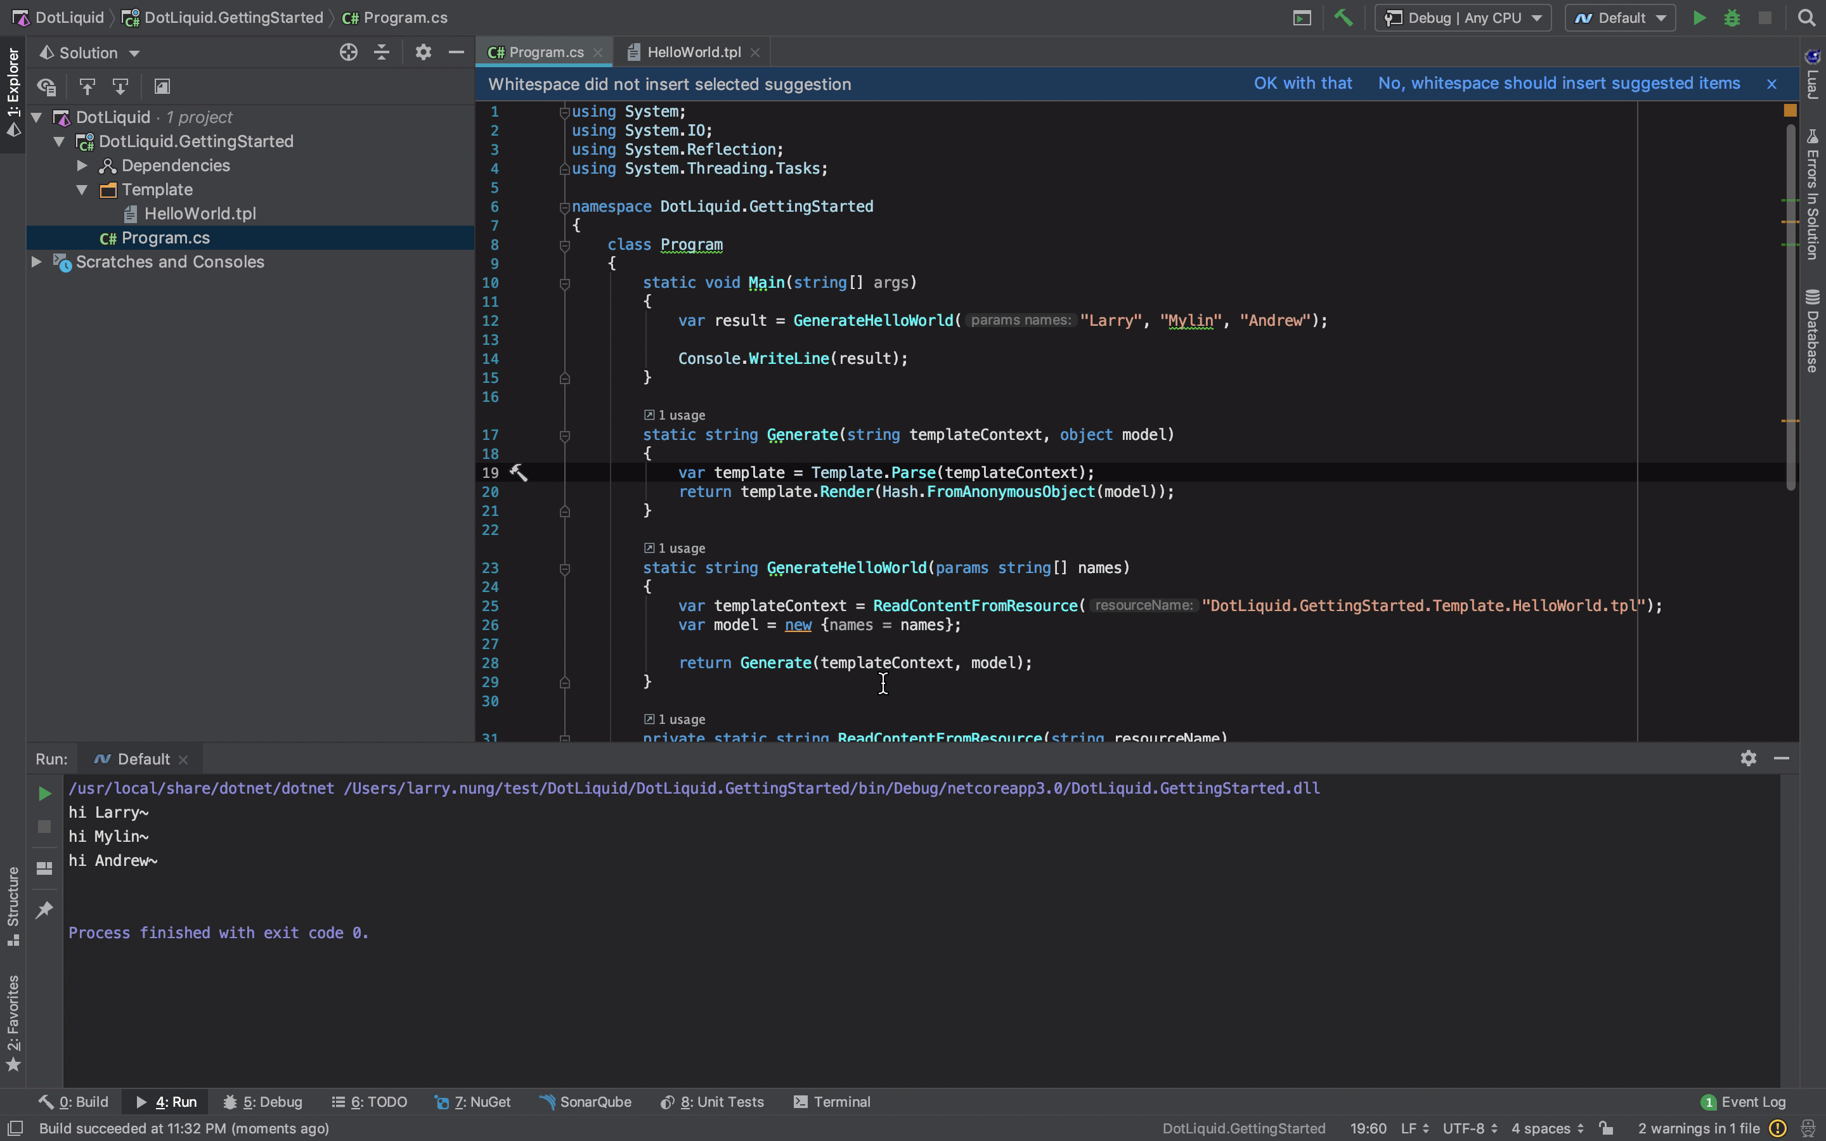Toggle the pin tab icon in Run panel
This screenshot has height=1141, width=1826.
click(x=44, y=910)
